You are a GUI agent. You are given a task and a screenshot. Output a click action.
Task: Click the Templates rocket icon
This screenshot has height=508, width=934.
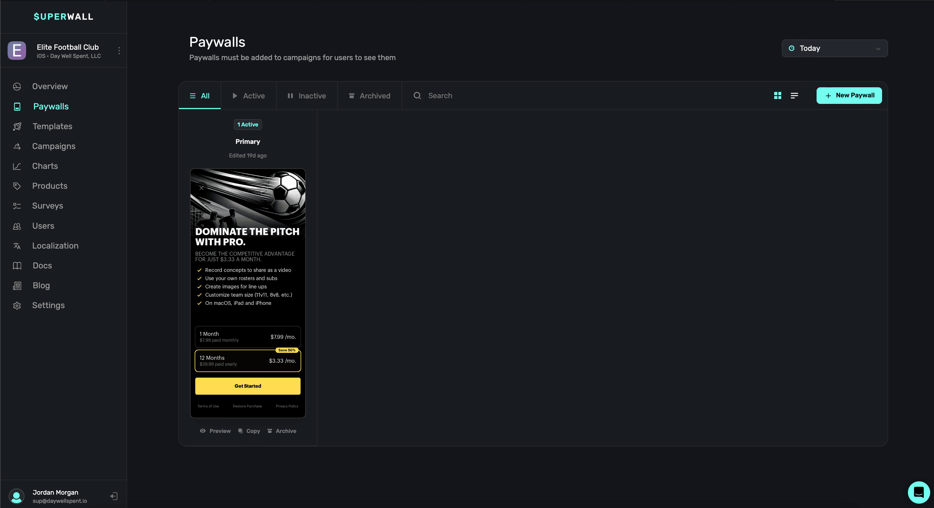[17, 126]
